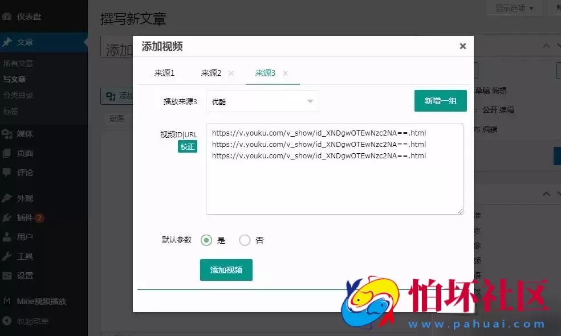
Task: Click the 用户 users icon in sidebar
Action: (8, 236)
